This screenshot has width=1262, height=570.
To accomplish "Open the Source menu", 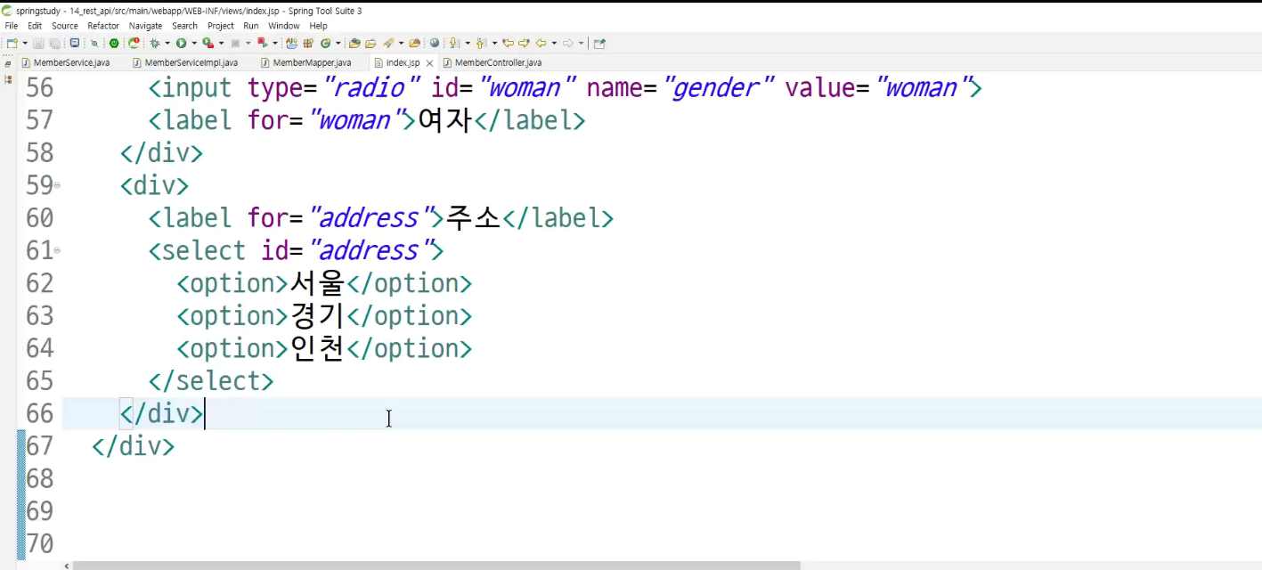I will pos(65,26).
